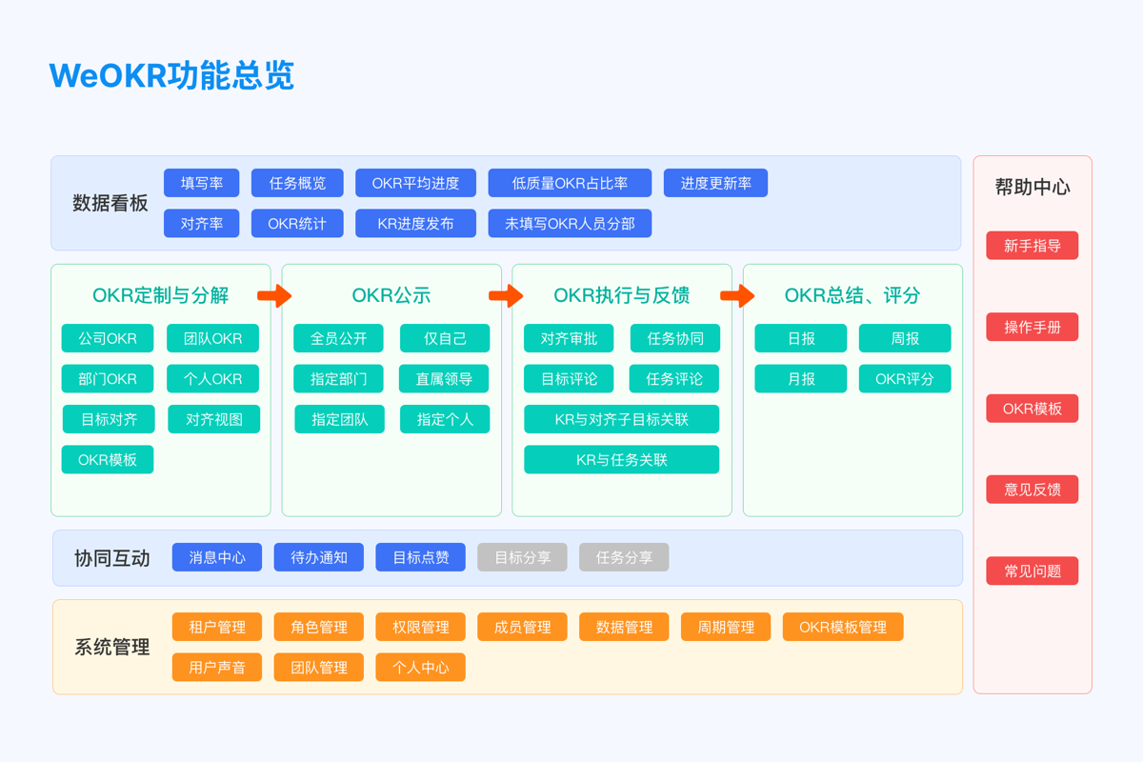Open 消息中心 in 协同互动
The image size is (1143, 762).
click(217, 557)
